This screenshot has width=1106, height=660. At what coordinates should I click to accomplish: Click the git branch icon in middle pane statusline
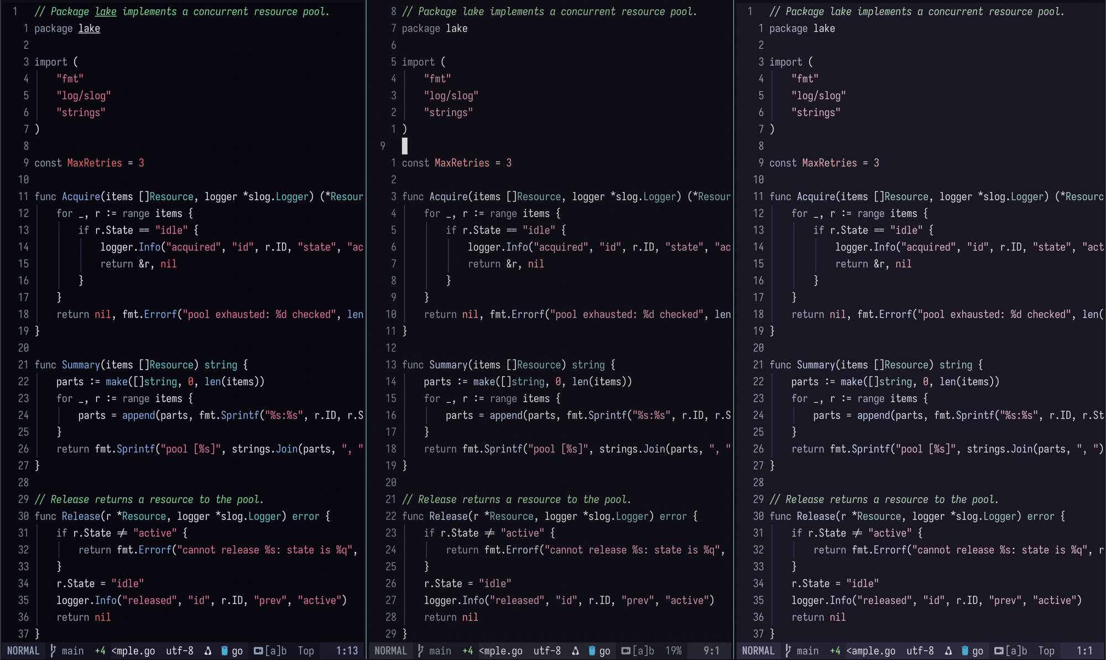(421, 651)
